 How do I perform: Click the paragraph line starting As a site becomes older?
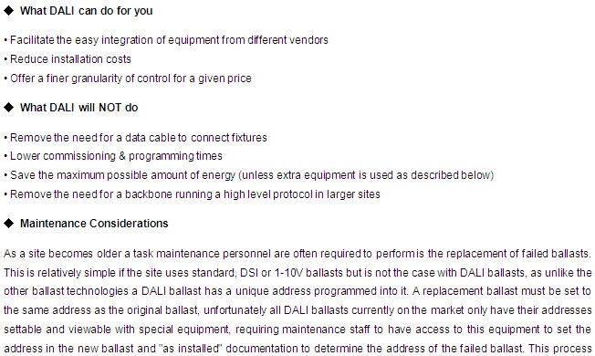[297, 254]
